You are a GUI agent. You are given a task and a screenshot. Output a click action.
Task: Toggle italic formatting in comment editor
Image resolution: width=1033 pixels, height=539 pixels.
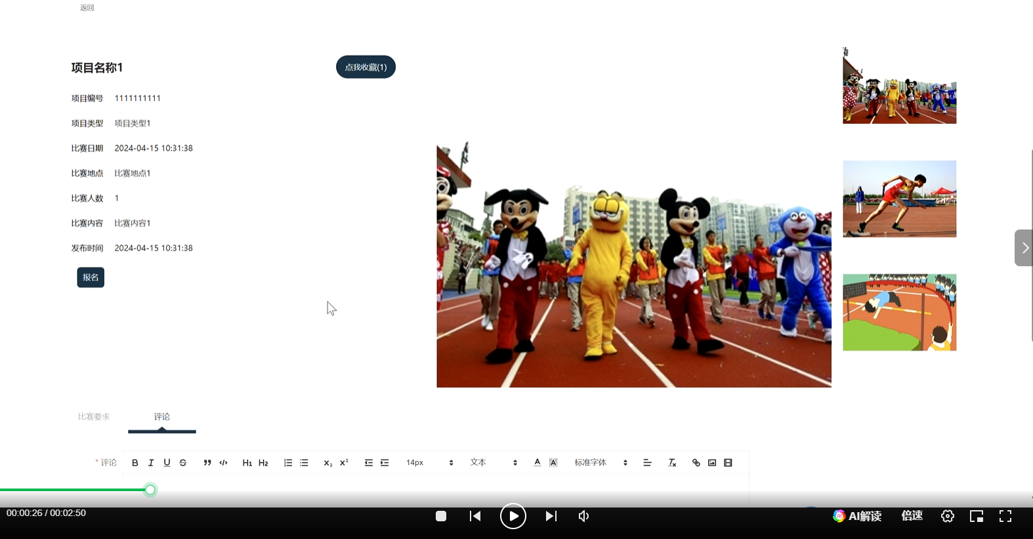coord(151,463)
